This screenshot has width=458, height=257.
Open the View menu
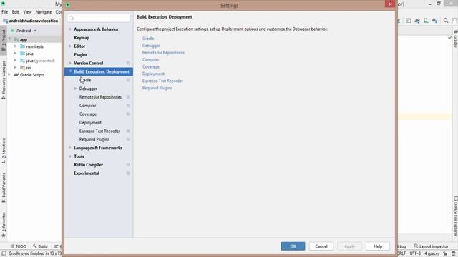27,12
